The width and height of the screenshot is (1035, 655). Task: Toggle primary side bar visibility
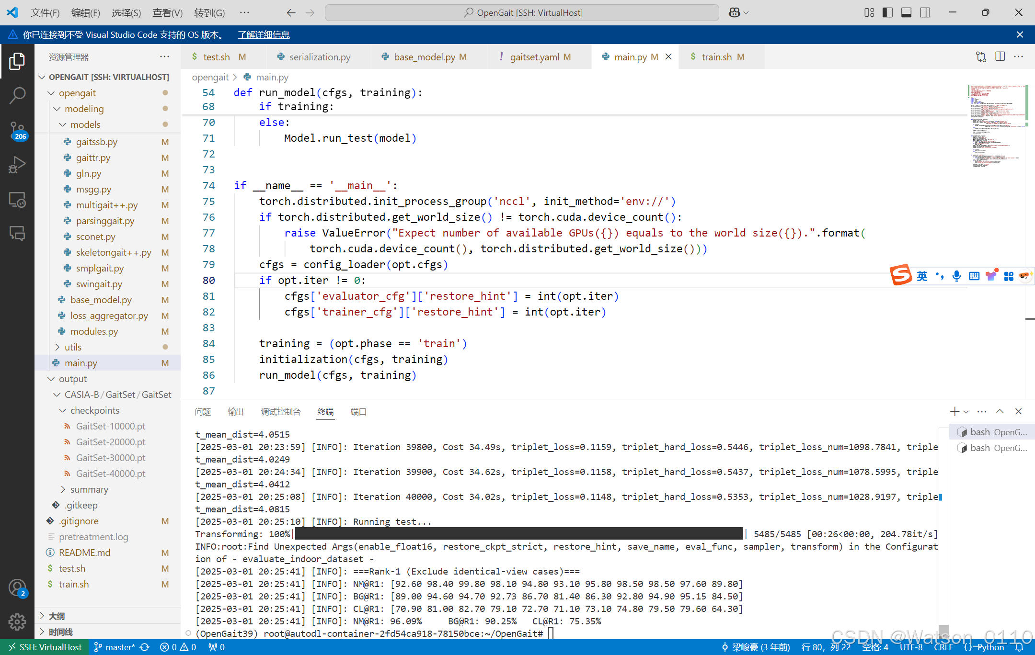(887, 12)
